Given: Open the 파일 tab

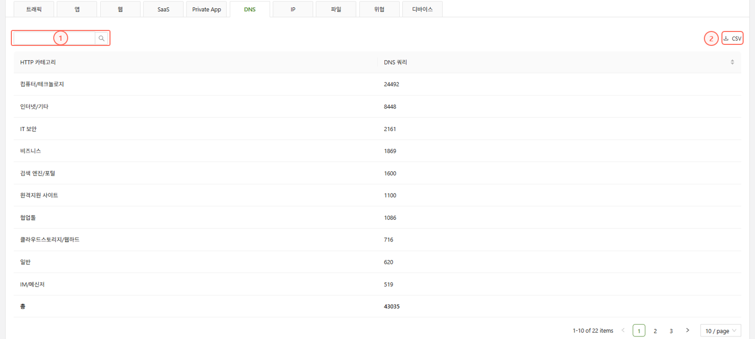Looking at the screenshot, I should coord(336,9).
